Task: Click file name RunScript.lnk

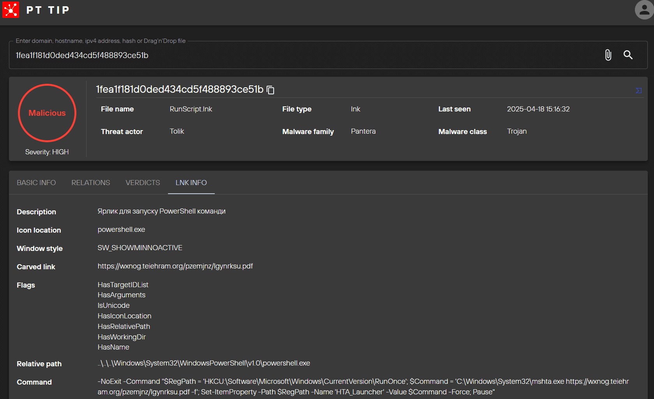Action: [191, 109]
